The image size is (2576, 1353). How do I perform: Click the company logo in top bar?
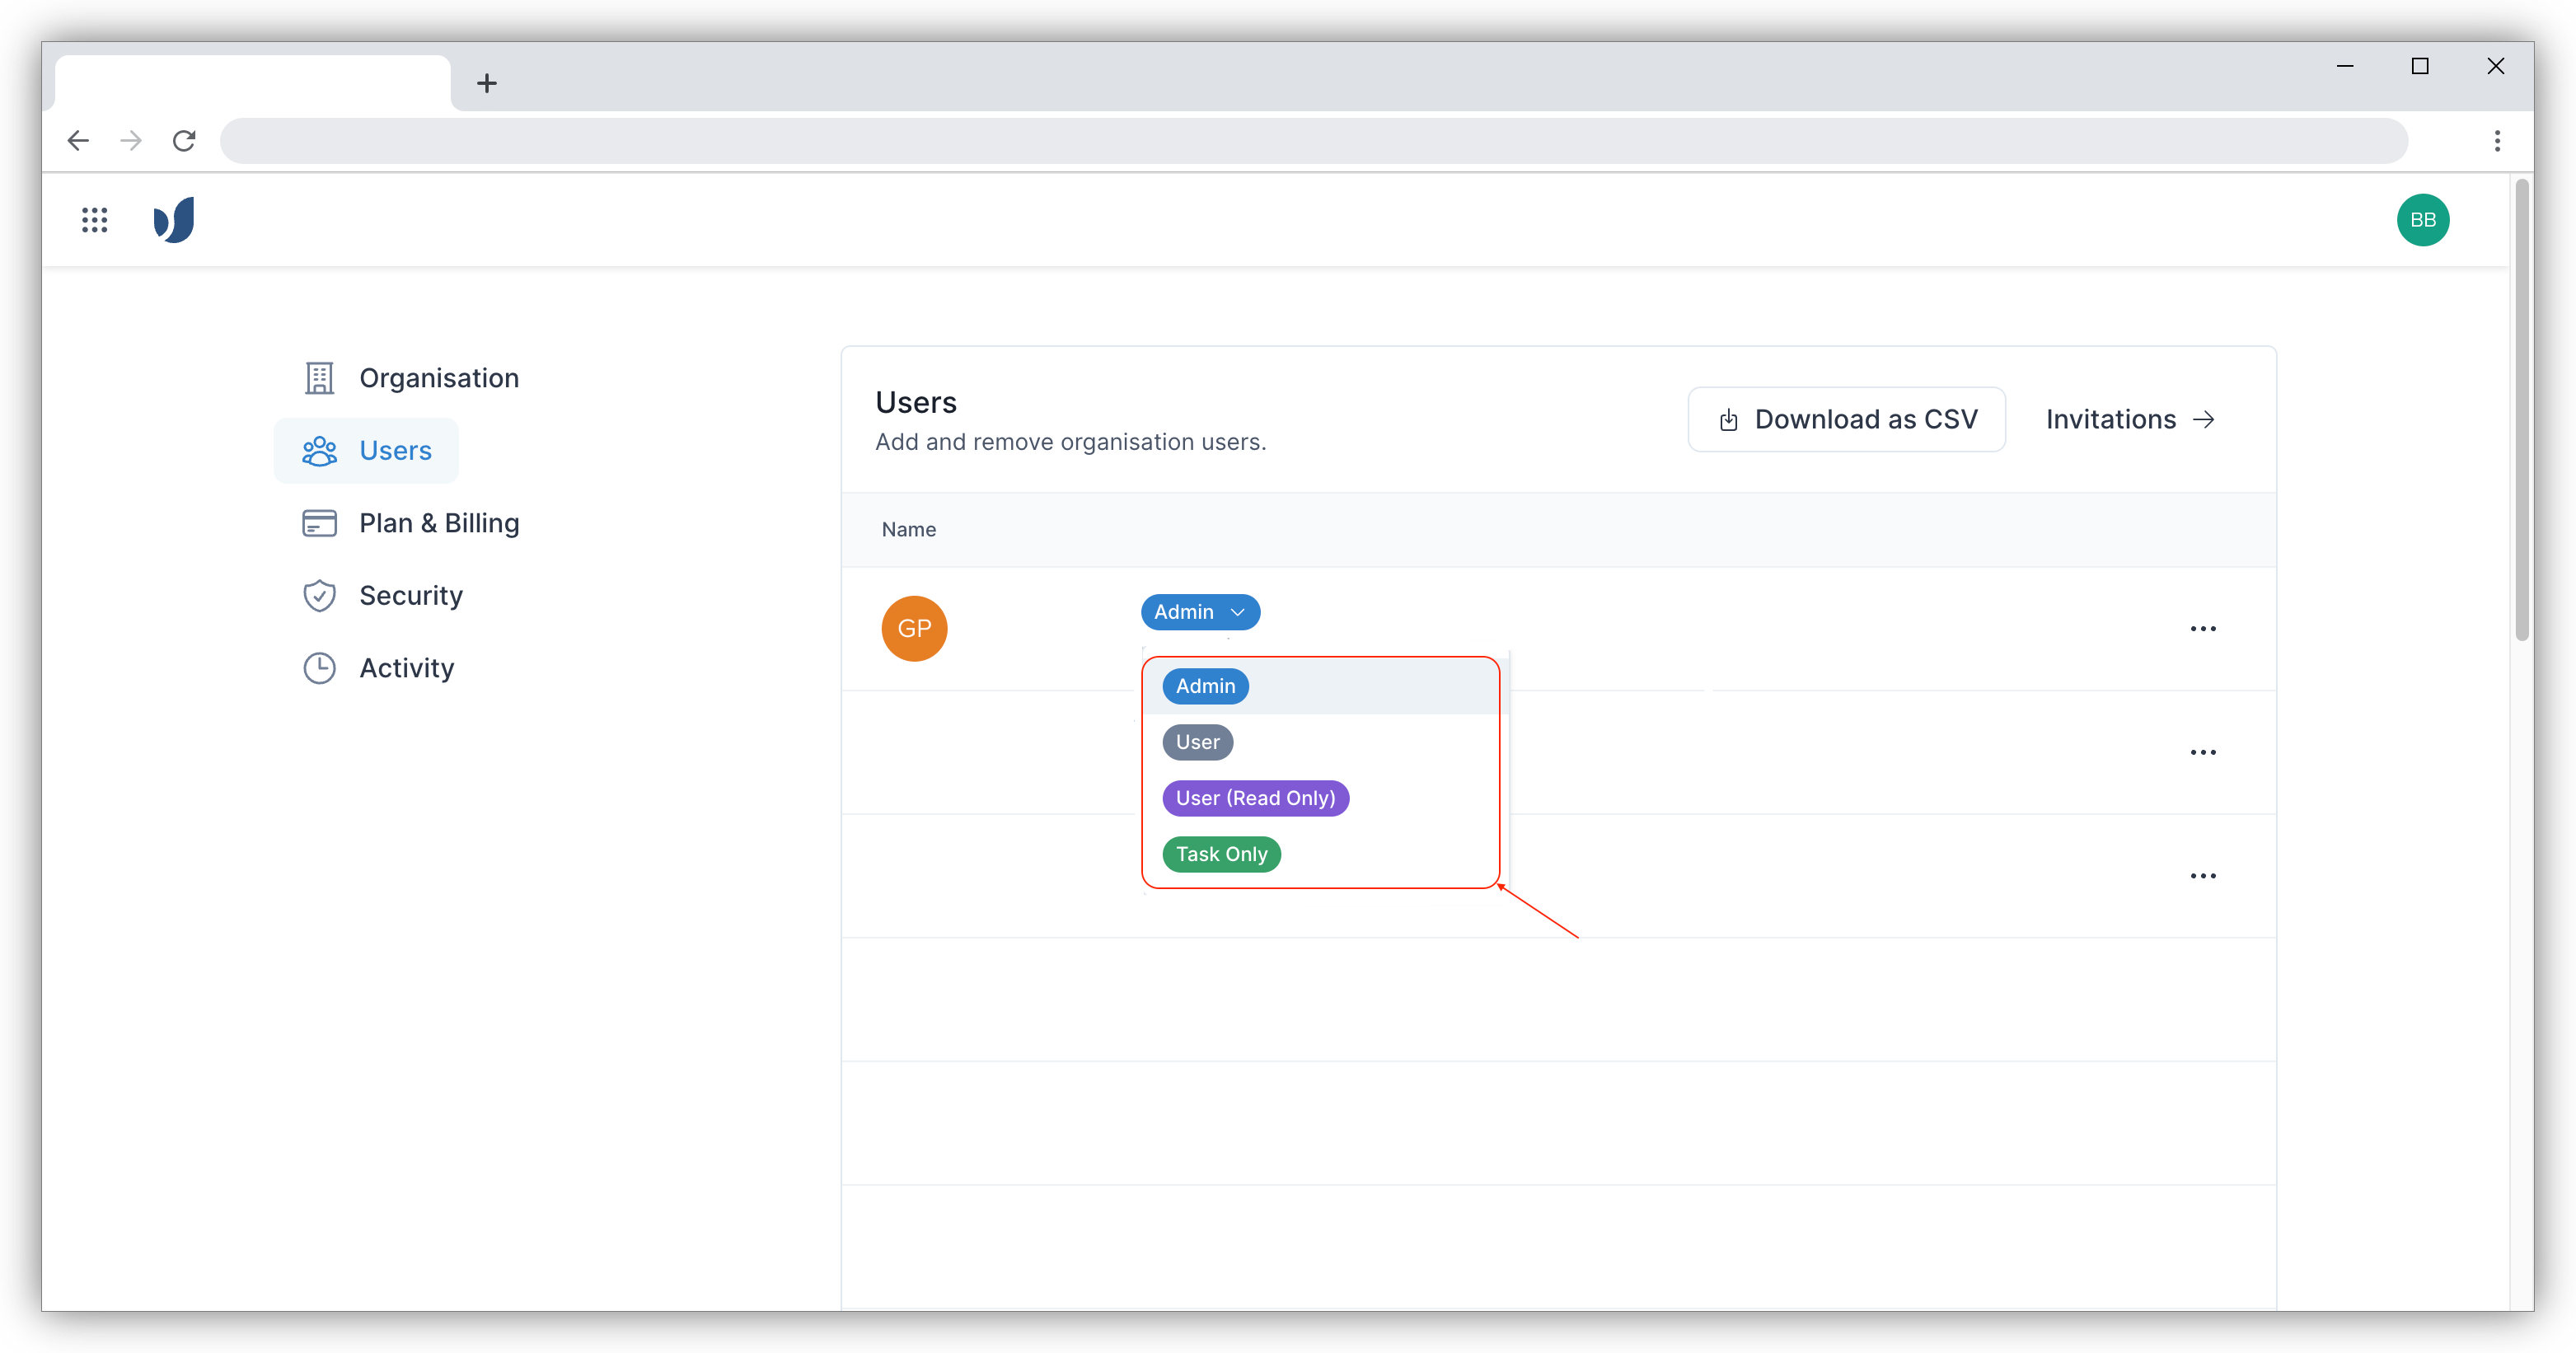(174, 220)
